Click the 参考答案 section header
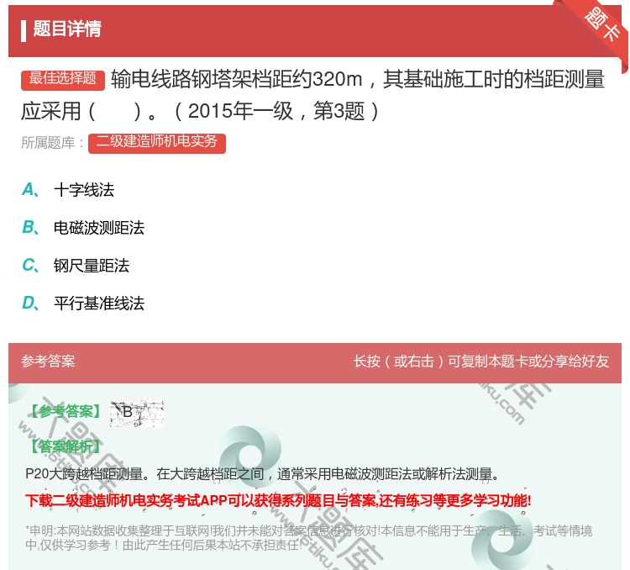The width and height of the screenshot is (630, 570). point(48,361)
